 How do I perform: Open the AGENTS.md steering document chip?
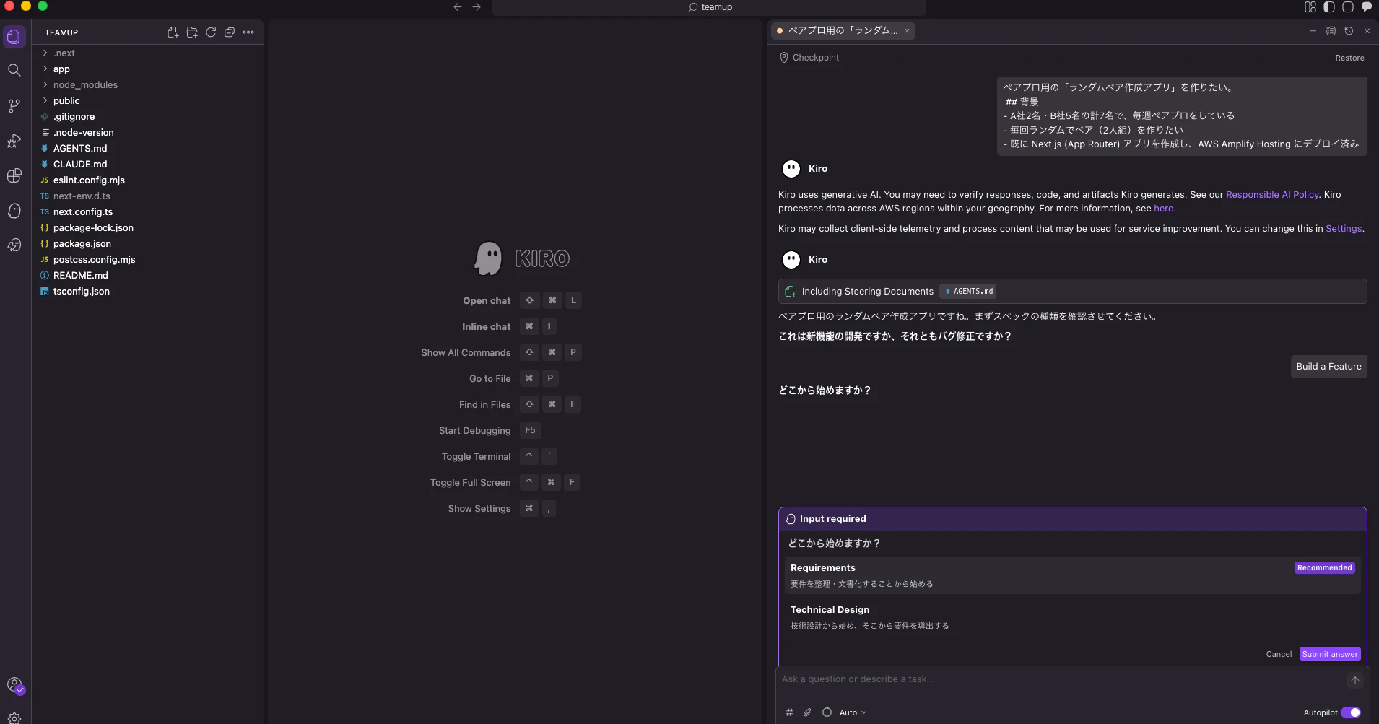(968, 292)
